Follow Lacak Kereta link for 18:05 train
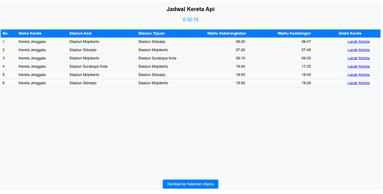The height and width of the screenshot is (194, 383). coord(358,75)
